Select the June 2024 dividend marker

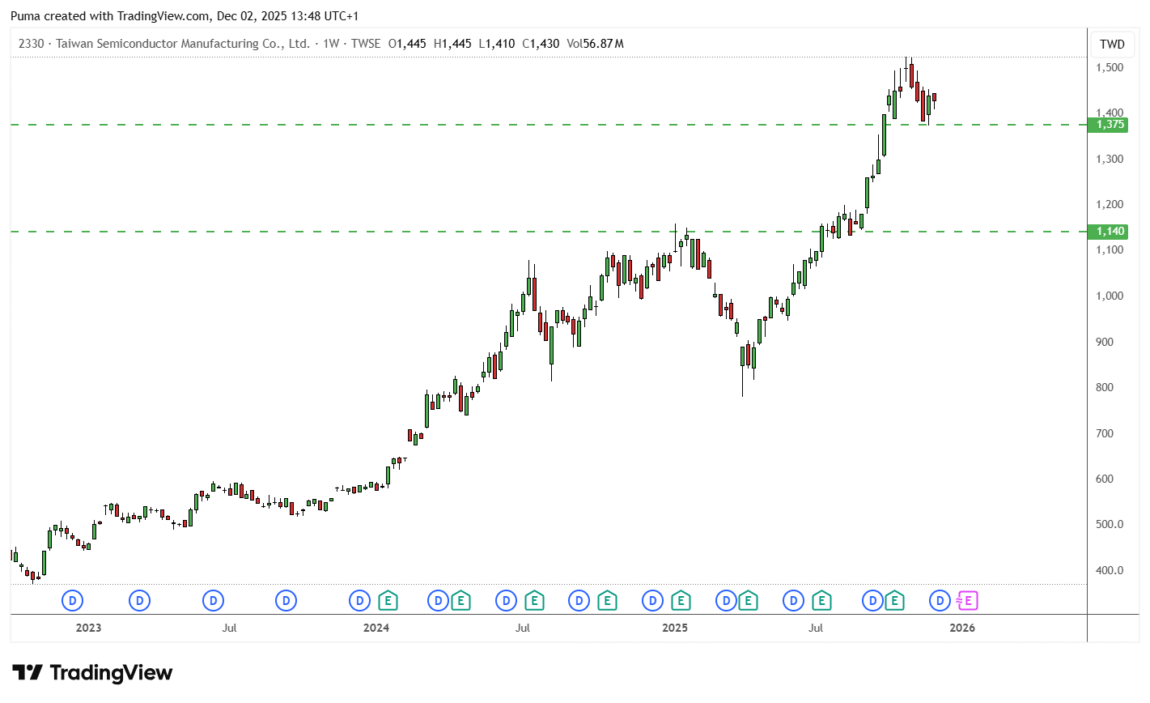click(507, 601)
